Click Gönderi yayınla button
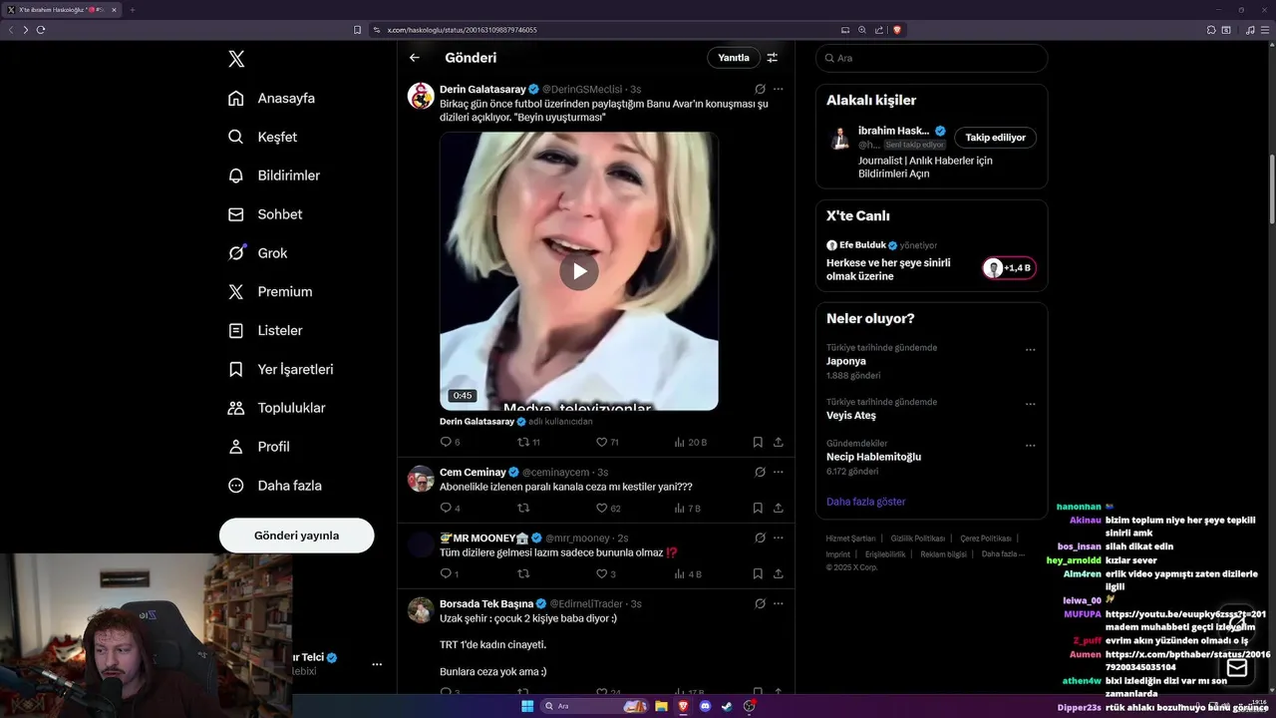This screenshot has height=718, width=1276. (x=296, y=536)
